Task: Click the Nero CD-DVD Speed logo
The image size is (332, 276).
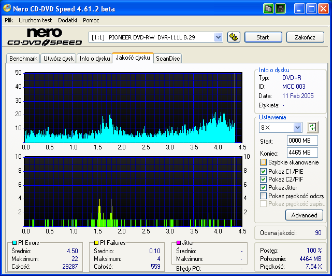Action: (45, 37)
